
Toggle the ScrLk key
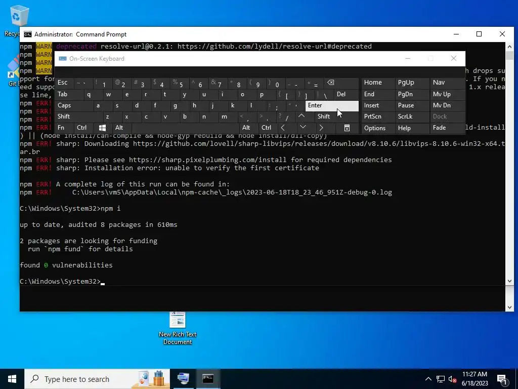[x=412, y=117]
